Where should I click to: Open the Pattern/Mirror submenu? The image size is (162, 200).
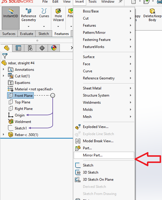[x=104, y=33]
